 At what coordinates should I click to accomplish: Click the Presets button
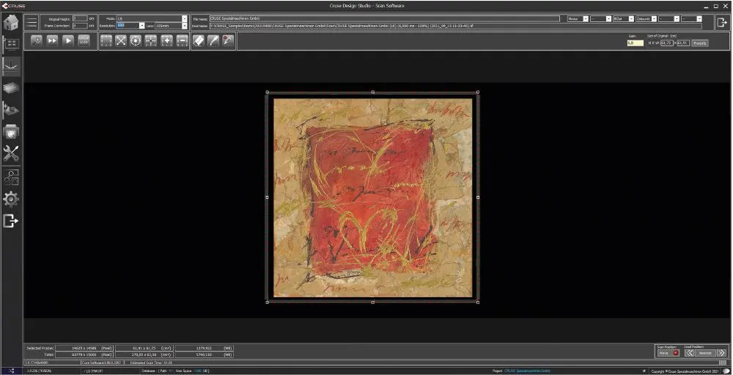(x=700, y=43)
